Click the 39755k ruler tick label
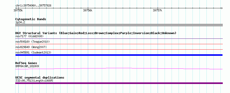230x93 pixels. [x=18, y=10]
